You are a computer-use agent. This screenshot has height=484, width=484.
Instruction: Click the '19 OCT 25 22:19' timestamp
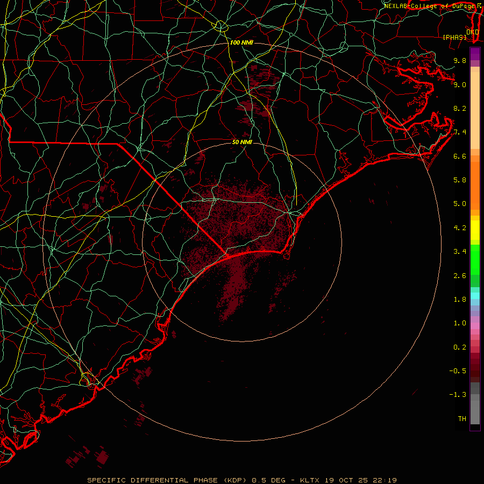(360, 480)
